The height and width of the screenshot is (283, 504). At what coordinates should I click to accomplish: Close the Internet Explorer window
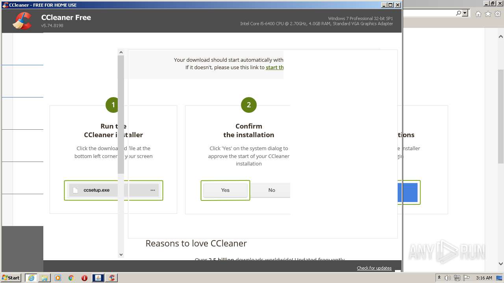click(x=500, y=4)
